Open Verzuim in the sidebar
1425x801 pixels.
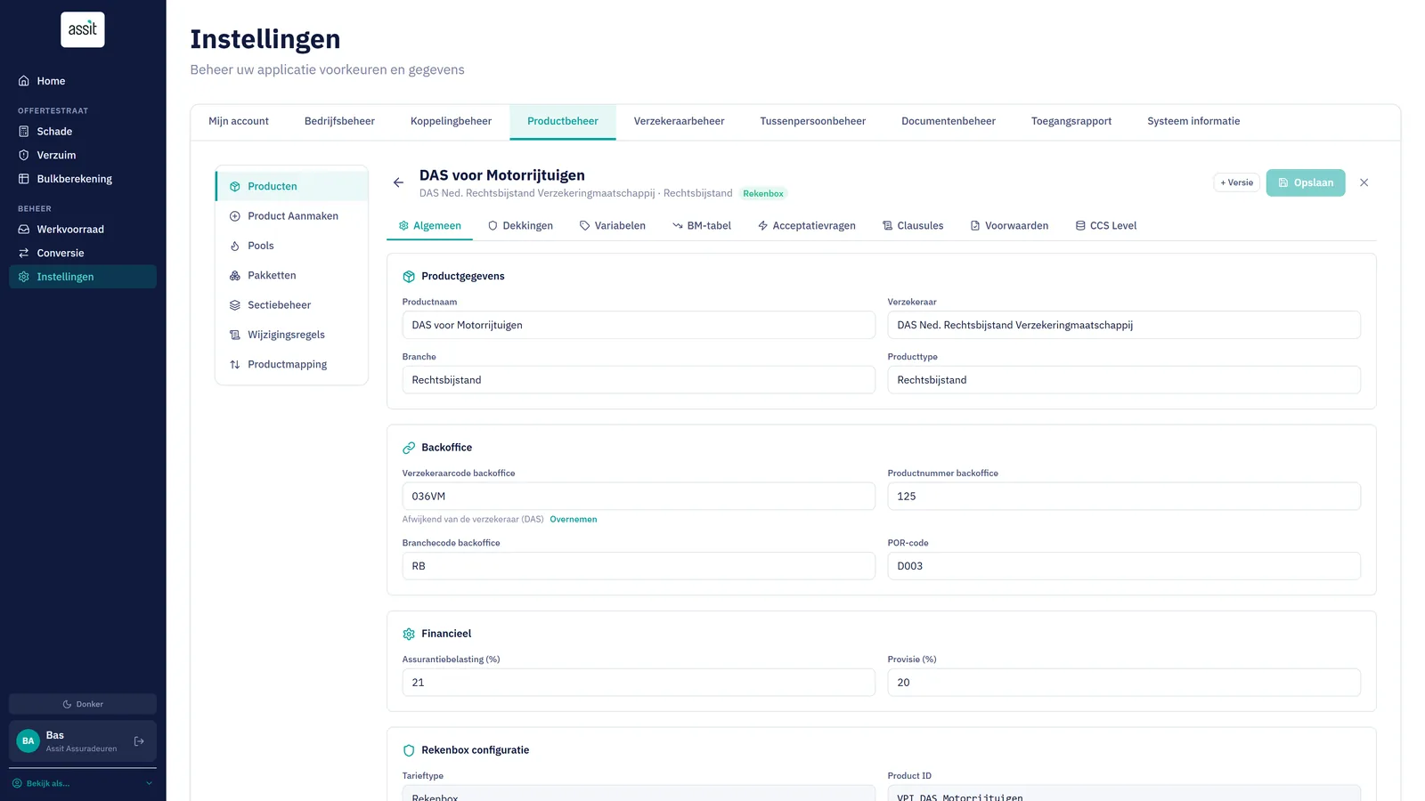pos(83,155)
